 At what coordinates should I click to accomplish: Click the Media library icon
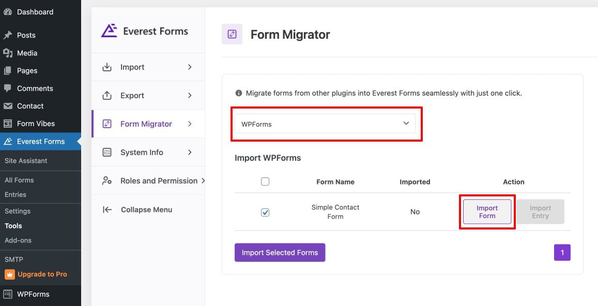click(8, 53)
